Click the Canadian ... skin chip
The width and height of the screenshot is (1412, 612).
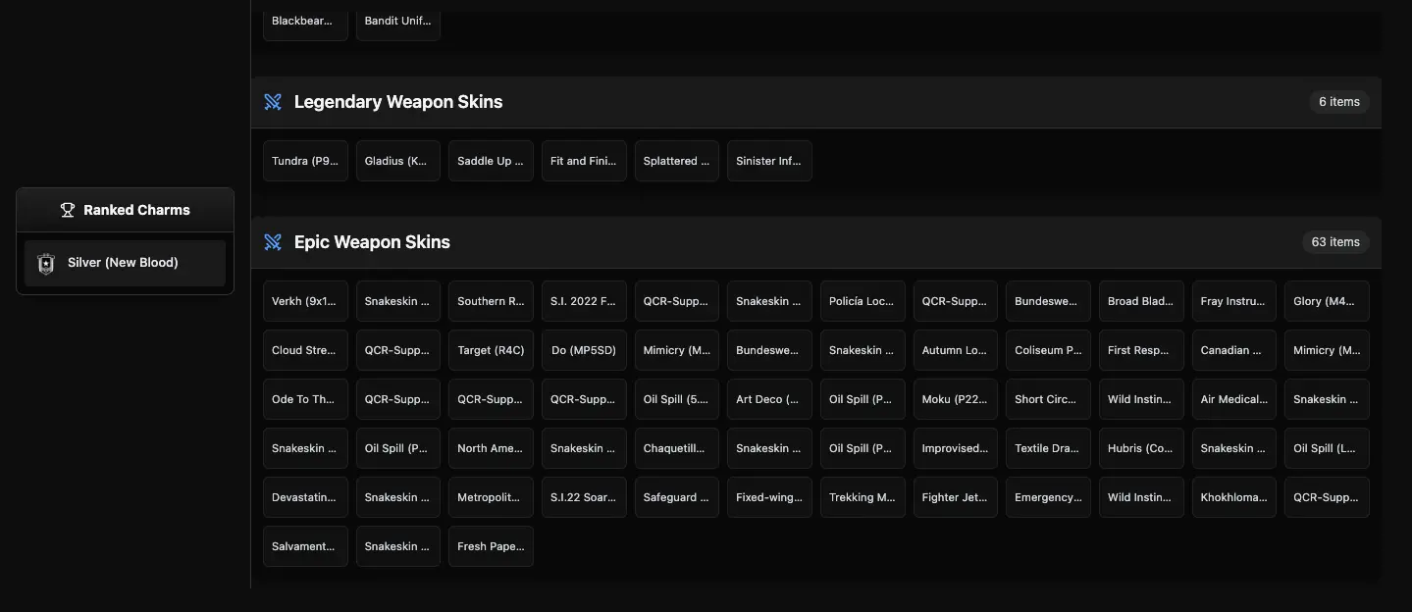[x=1234, y=350]
